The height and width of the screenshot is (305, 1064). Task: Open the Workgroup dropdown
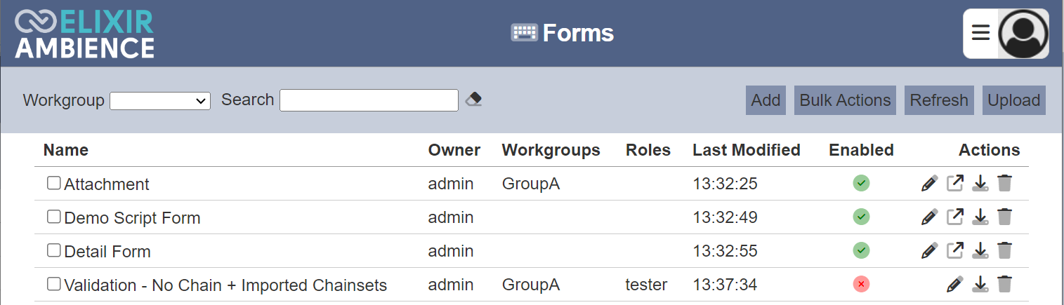coord(160,101)
